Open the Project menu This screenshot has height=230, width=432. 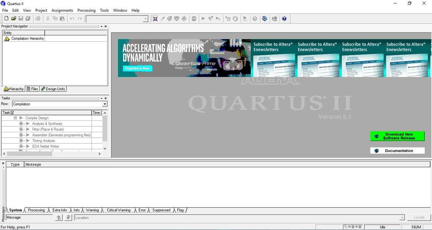(x=41, y=10)
